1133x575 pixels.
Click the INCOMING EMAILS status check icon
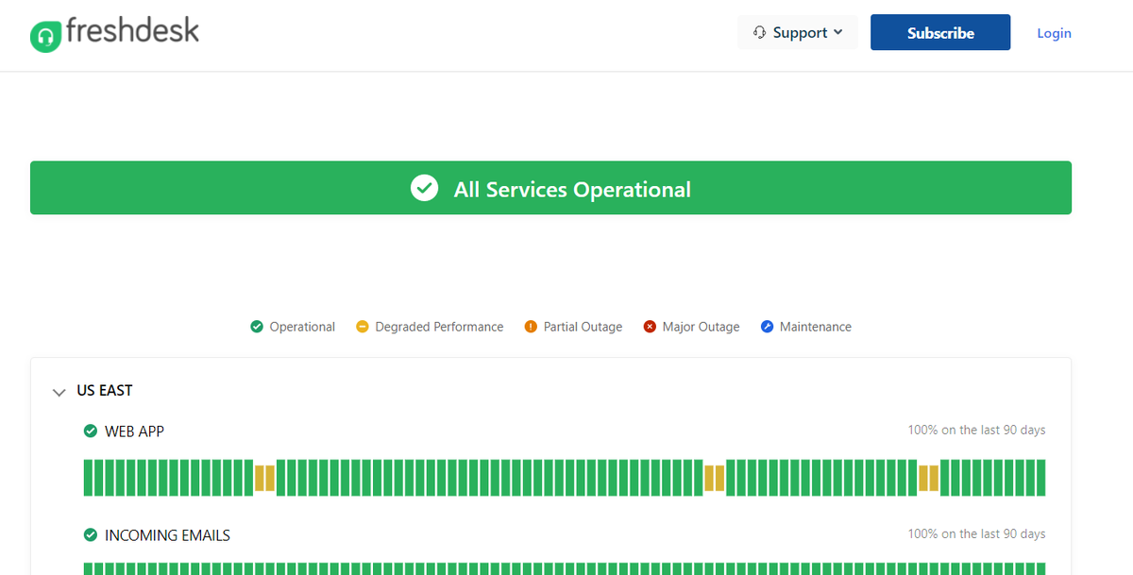coord(91,534)
